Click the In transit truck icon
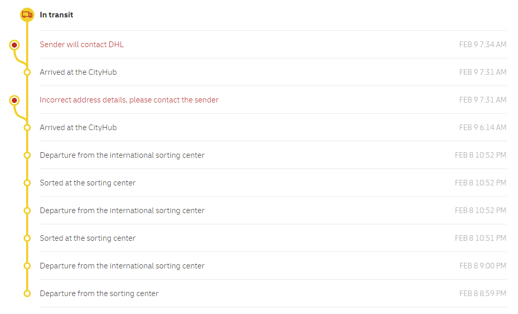 click(27, 15)
